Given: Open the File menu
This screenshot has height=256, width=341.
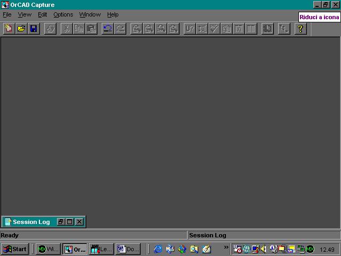Looking at the screenshot, I should 7,14.
